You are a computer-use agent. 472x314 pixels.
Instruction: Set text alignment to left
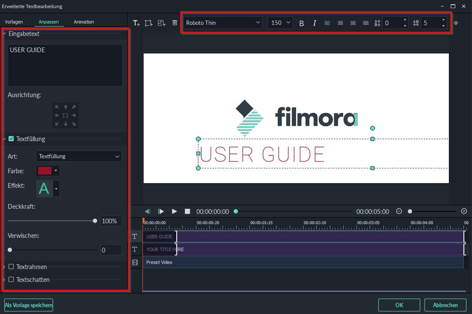(327, 23)
